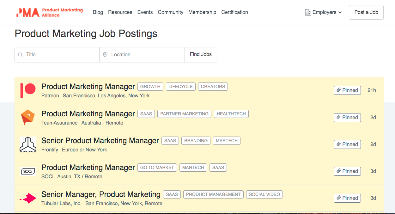Screen dimensions: 395x214
Task: Open Senior Manager, Product Marketing posting
Action: point(101,194)
